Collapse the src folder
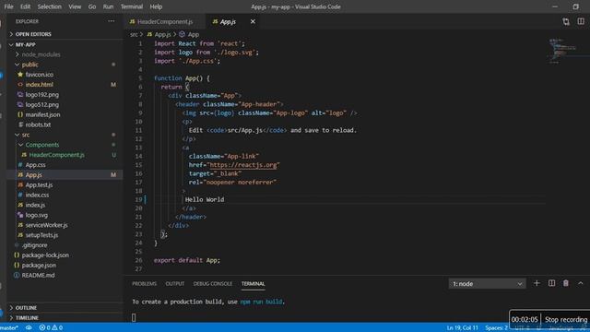This screenshot has height=332, width=590. (x=25, y=135)
